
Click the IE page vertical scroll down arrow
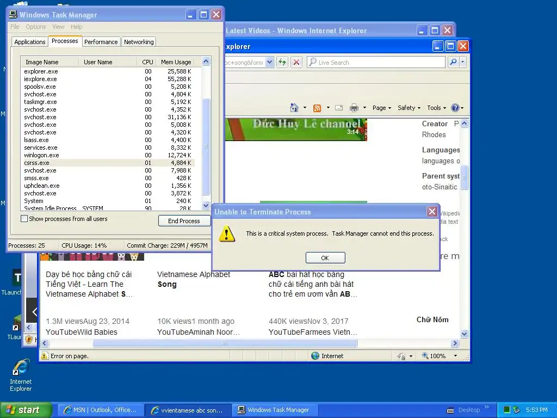coord(465,334)
